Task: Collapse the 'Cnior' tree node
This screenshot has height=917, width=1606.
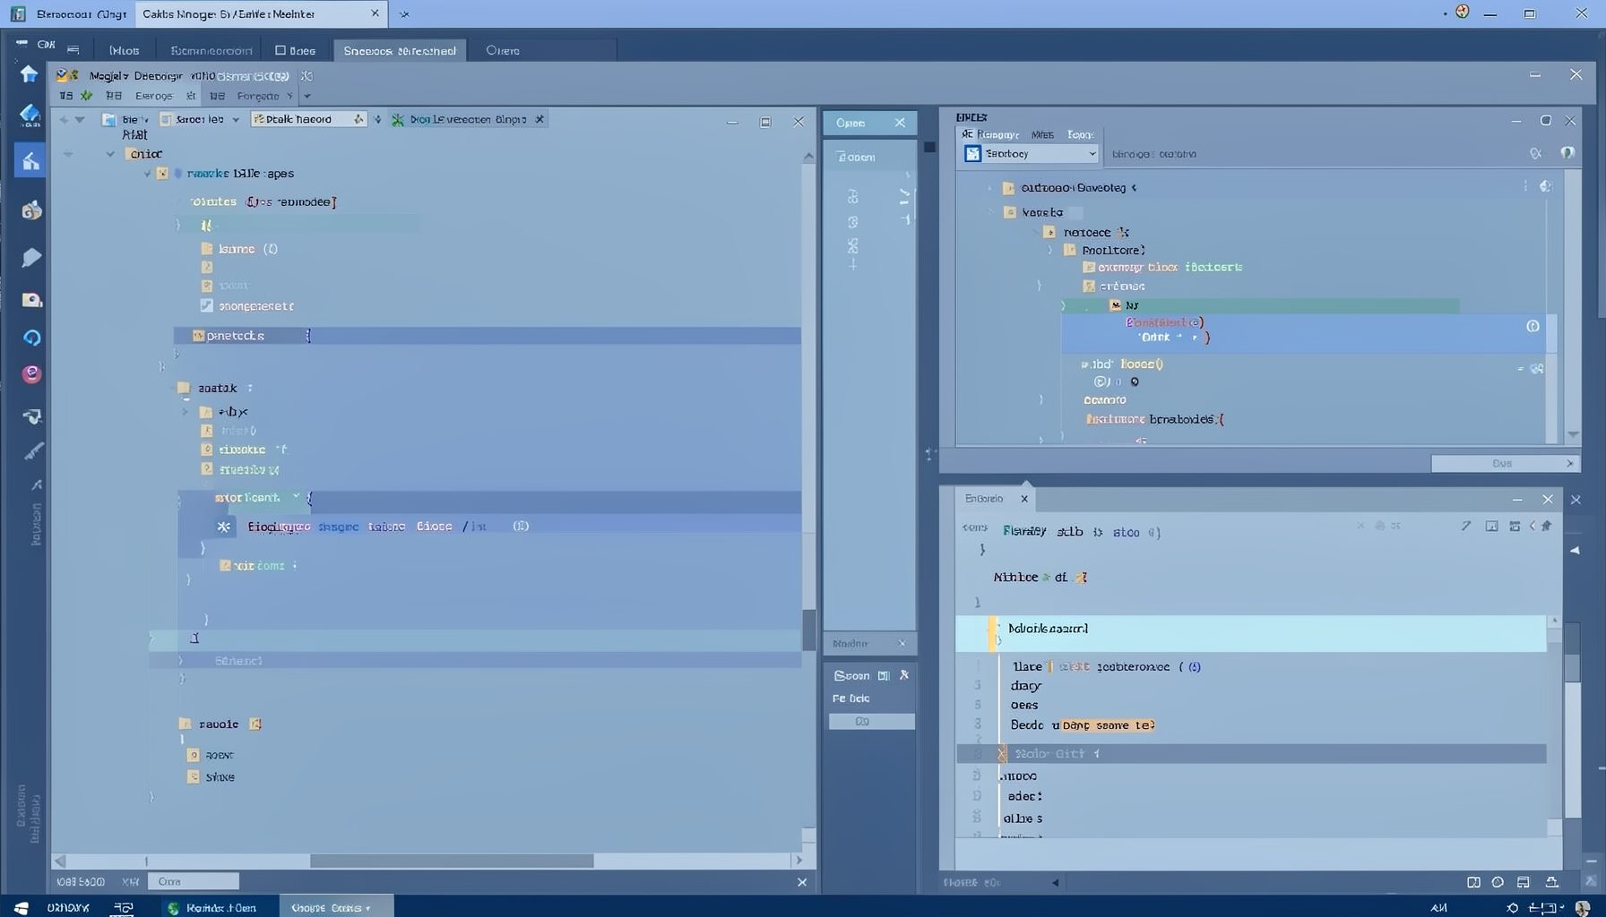Action: [110, 154]
